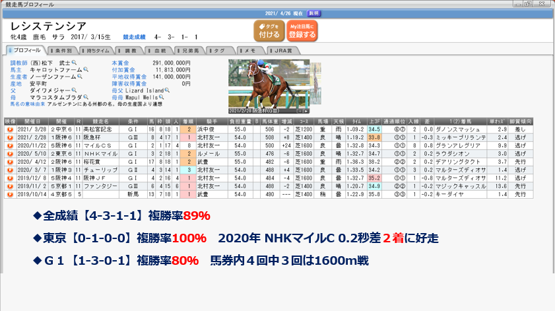Play video icon for 2019/10/14 新馬 race
The width and height of the screenshot is (555, 311).
coord(10,195)
